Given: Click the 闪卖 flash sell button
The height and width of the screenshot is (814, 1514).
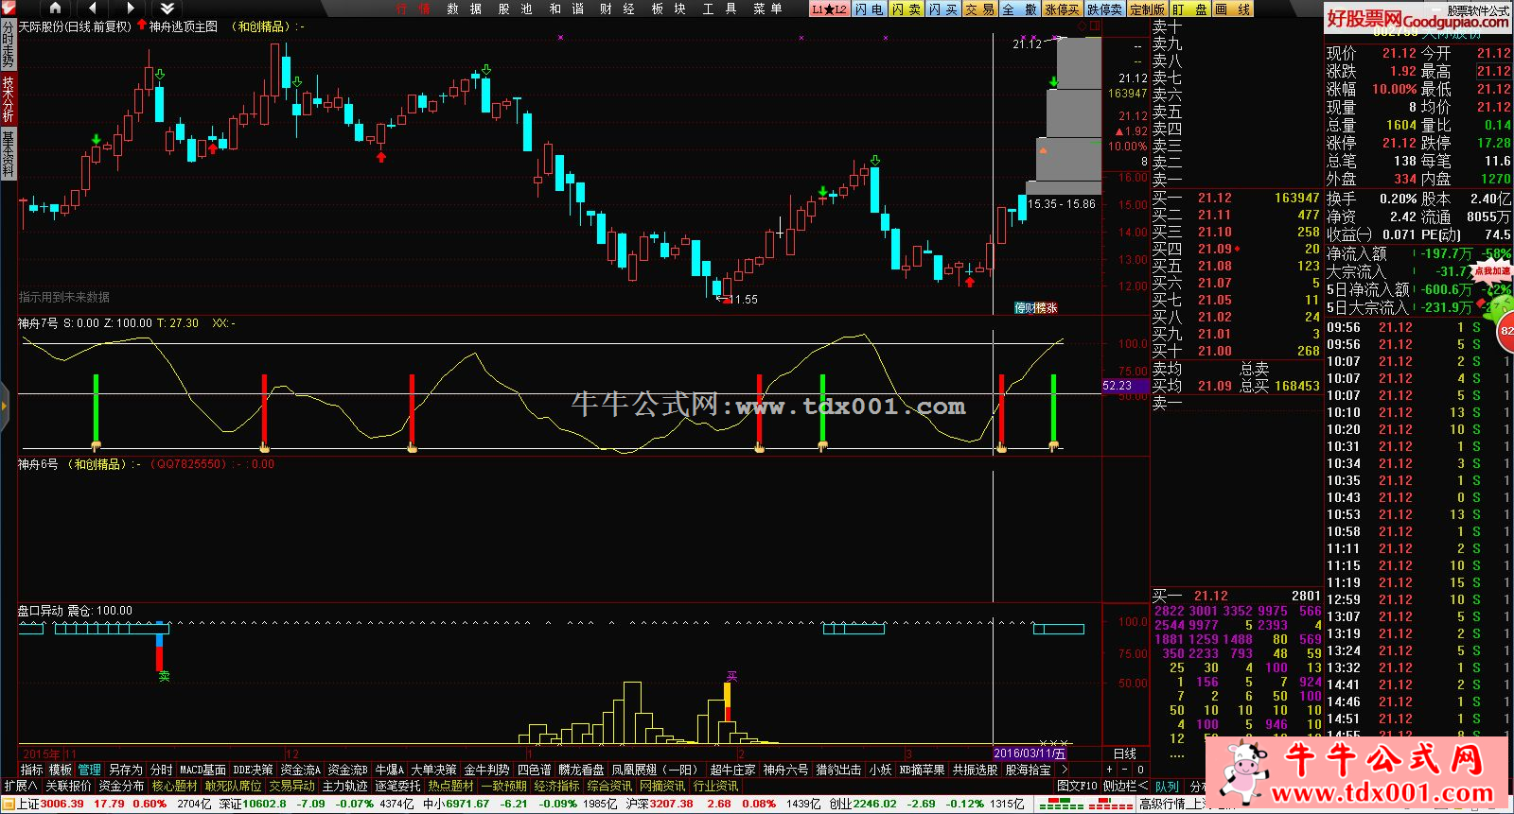Looking at the screenshot, I should tap(906, 9).
